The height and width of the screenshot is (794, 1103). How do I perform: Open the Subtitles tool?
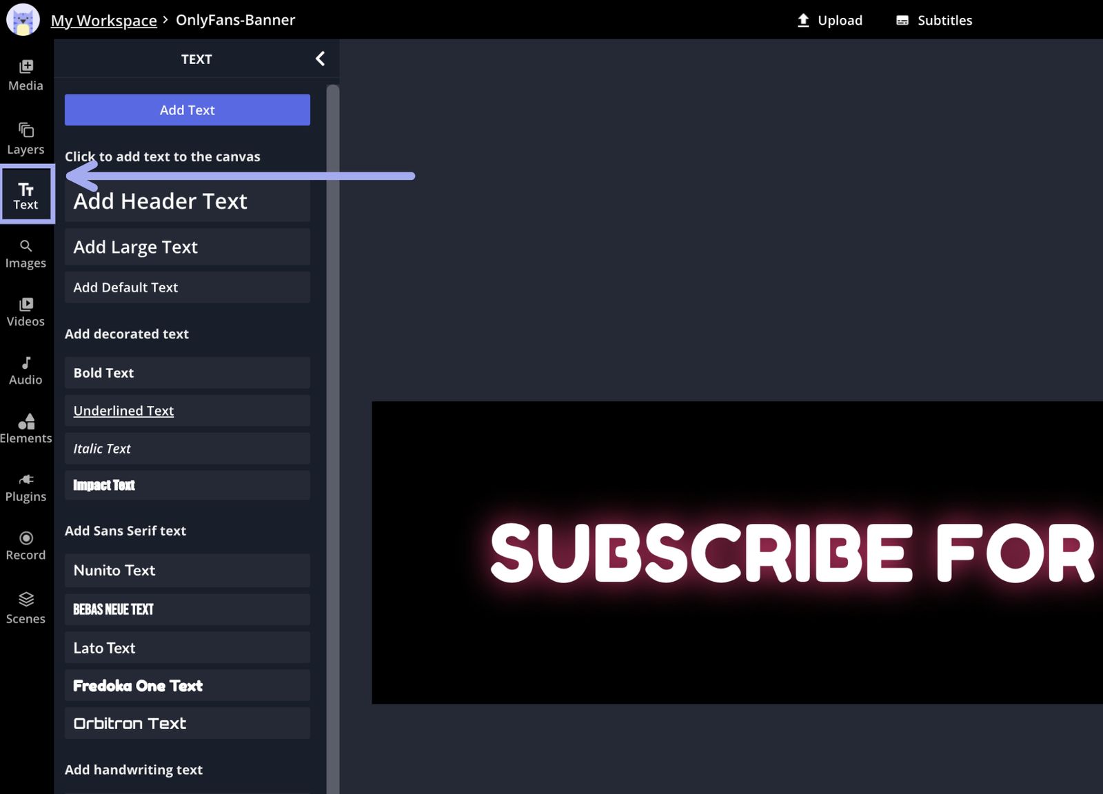(933, 20)
